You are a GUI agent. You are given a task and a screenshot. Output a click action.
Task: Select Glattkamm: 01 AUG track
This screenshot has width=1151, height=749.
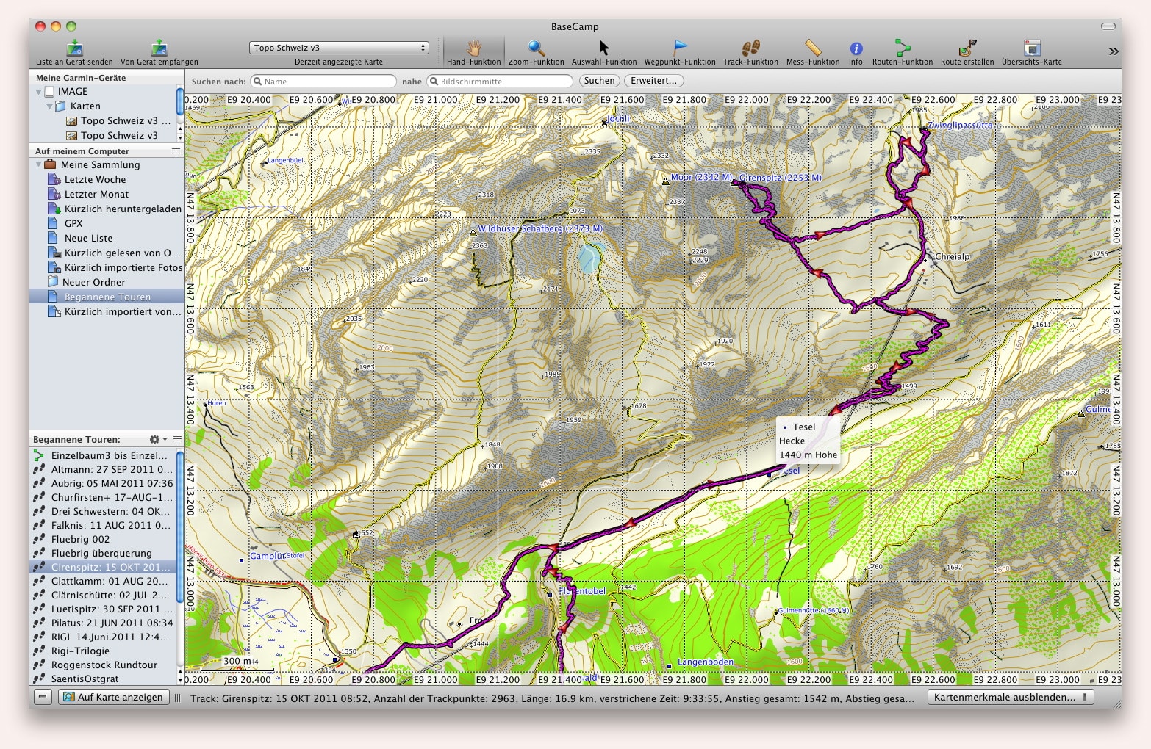click(x=103, y=582)
